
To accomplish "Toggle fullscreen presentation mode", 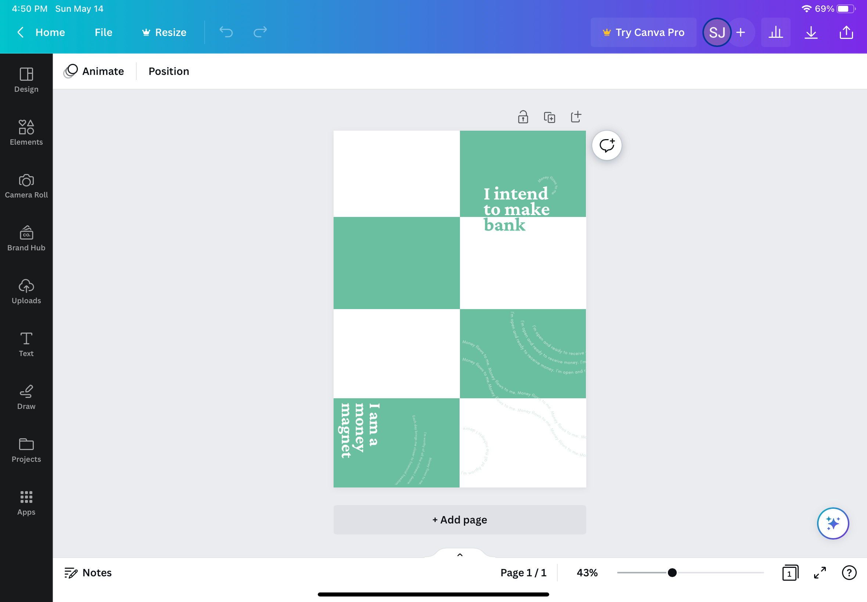I will click(x=820, y=573).
